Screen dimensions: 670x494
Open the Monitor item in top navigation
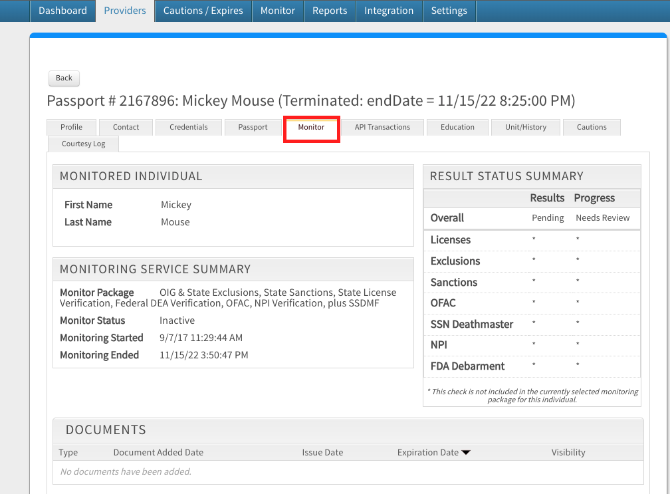click(x=278, y=11)
